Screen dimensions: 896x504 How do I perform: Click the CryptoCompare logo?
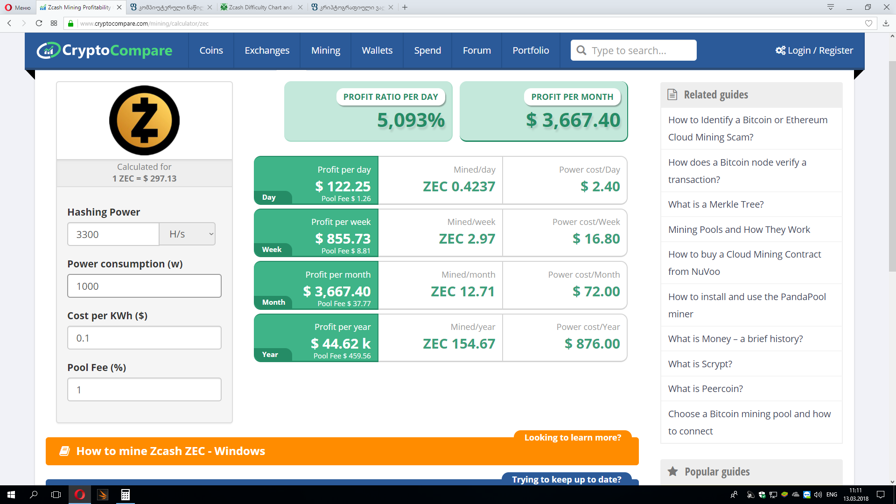105,50
